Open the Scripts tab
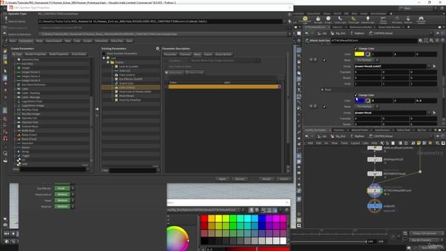 [x=88, y=40]
